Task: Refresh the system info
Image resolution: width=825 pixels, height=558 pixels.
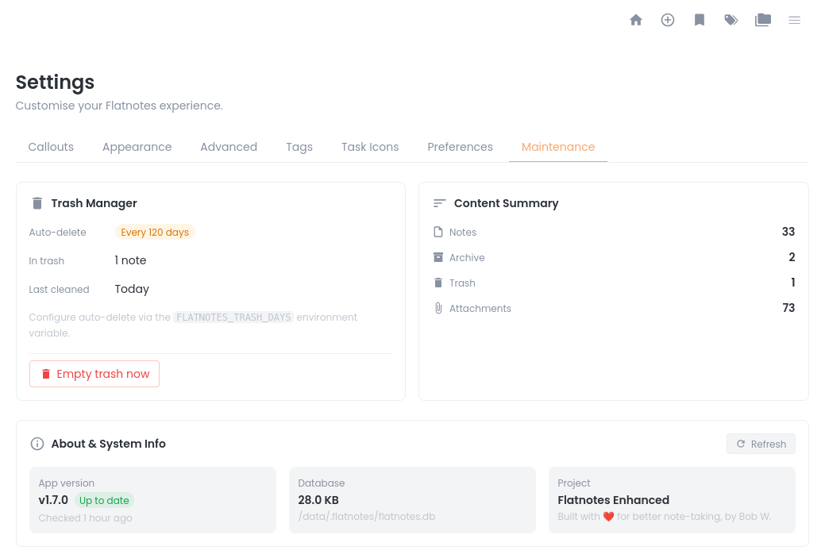Action: (761, 444)
